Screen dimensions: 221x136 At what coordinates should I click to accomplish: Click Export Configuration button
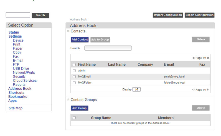coord(200,15)
